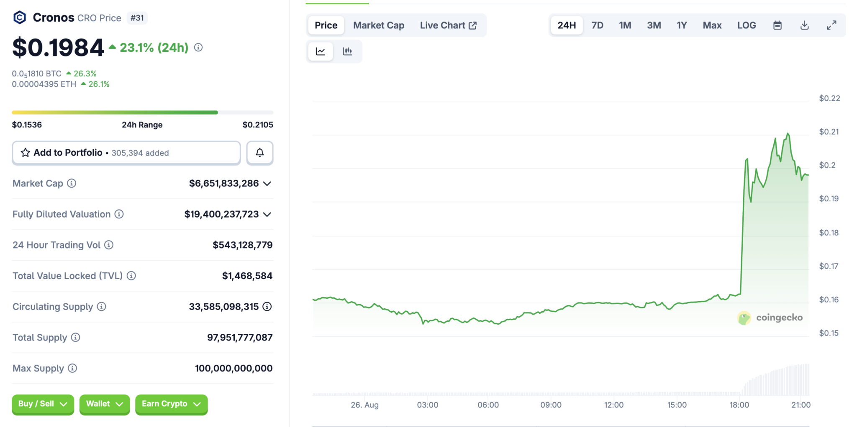
Task: Show Circulating Supply label info icon
Action: (x=102, y=307)
